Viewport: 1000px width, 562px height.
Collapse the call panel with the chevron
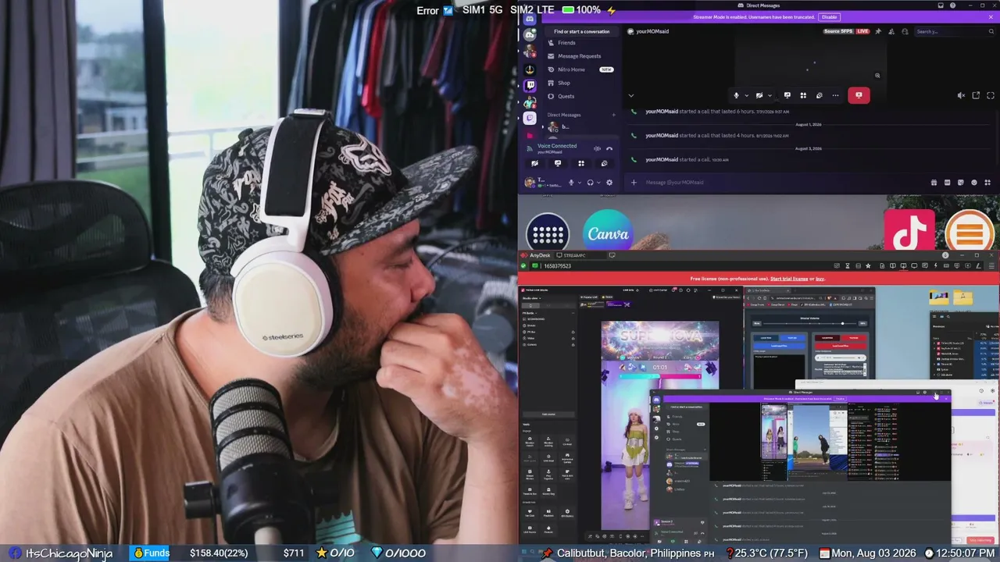(631, 96)
